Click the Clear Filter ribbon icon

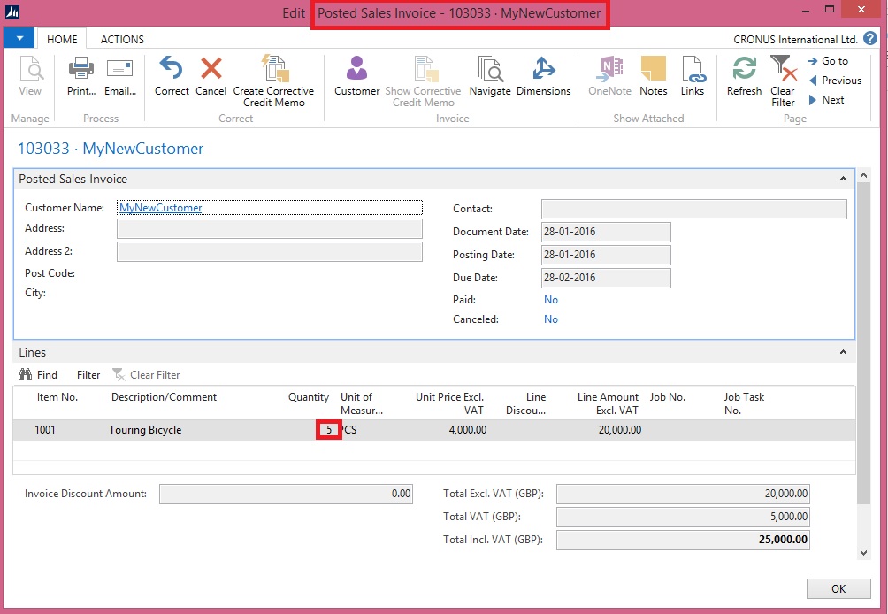(x=783, y=69)
